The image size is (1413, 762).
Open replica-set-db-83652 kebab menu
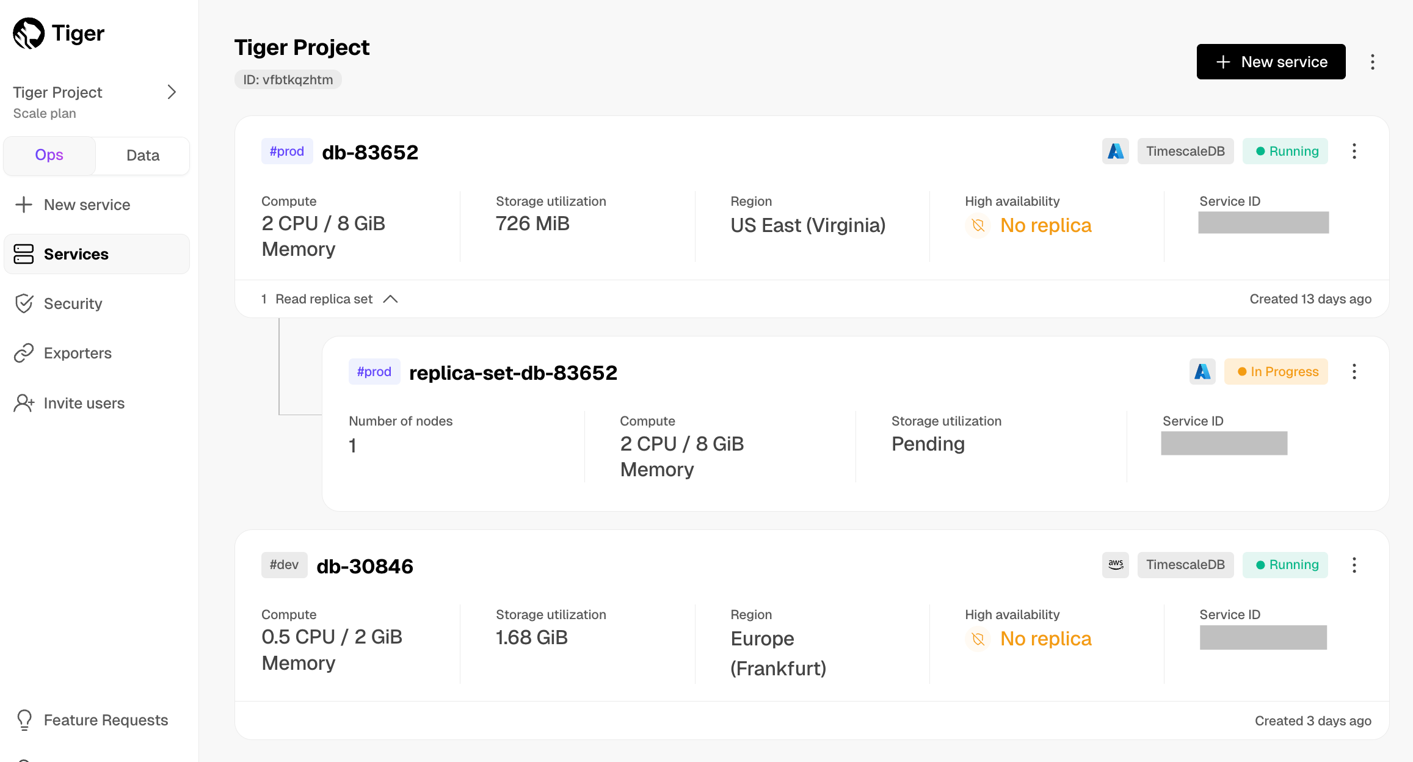tap(1354, 372)
